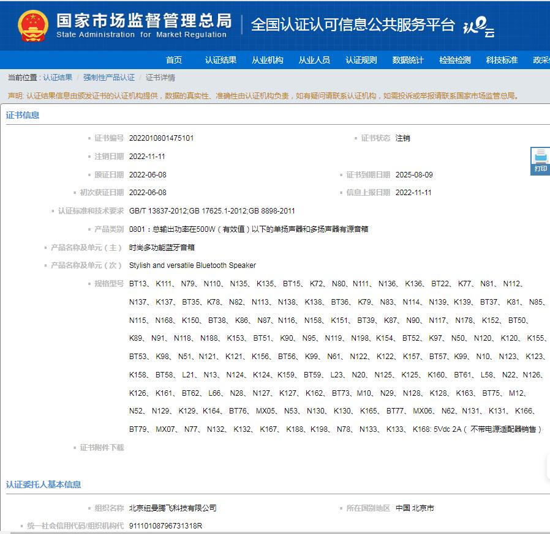Click the 证书到期日期 value 2025-08-09
This screenshot has height=534, width=550.
[x=414, y=174]
